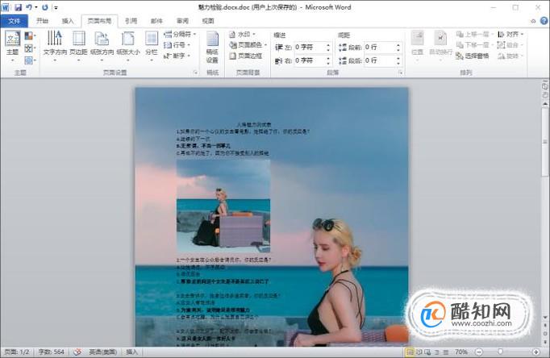Screen dimensions: 550x358
Task: Adjust right indent with stepper
Action: coord(328,60)
